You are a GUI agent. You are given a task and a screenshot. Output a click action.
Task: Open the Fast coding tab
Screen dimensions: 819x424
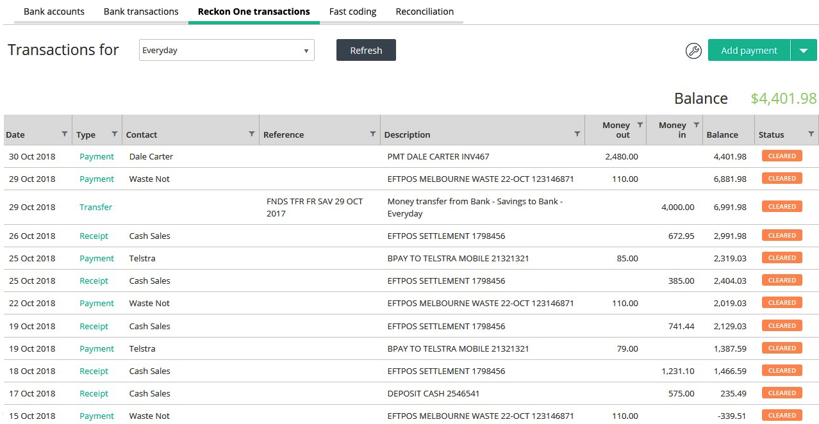click(x=352, y=12)
